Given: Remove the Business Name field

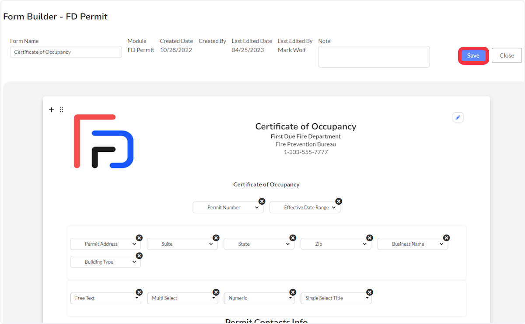Looking at the screenshot, I should 446,238.
